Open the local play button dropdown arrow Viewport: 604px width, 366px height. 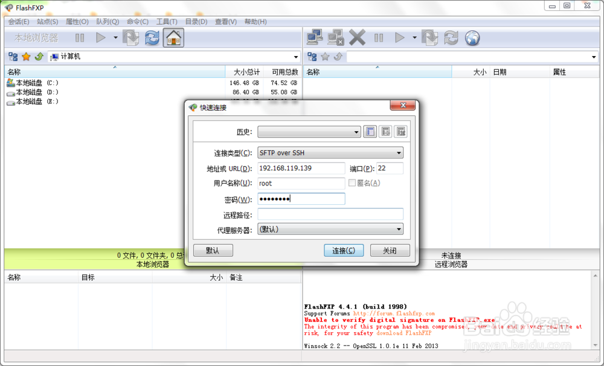click(115, 38)
